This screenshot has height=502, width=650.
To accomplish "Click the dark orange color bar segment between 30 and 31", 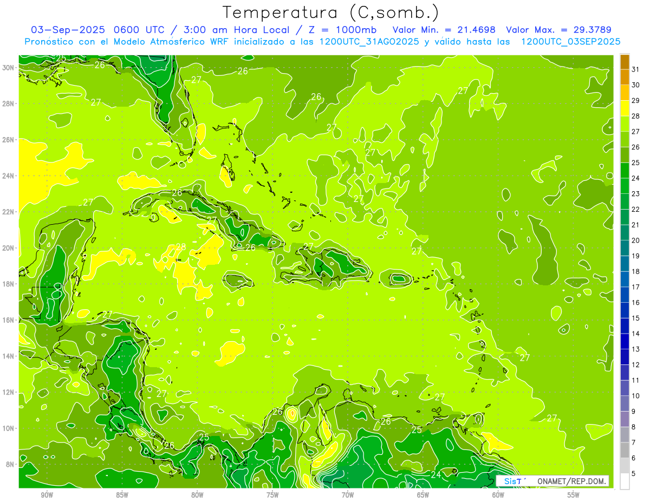I will coord(625,77).
